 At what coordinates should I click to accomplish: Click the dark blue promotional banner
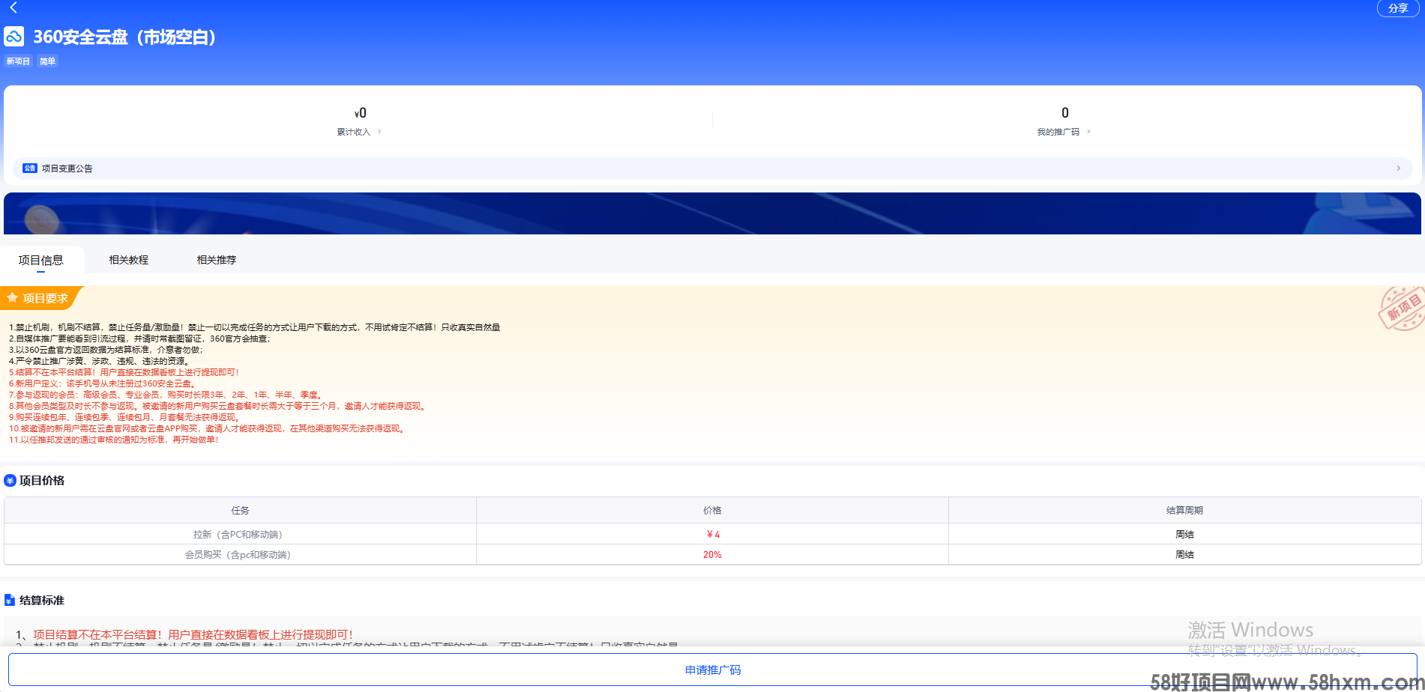click(712, 213)
